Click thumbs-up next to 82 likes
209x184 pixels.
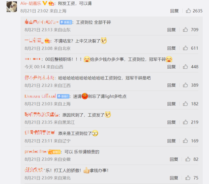(188, 159)
